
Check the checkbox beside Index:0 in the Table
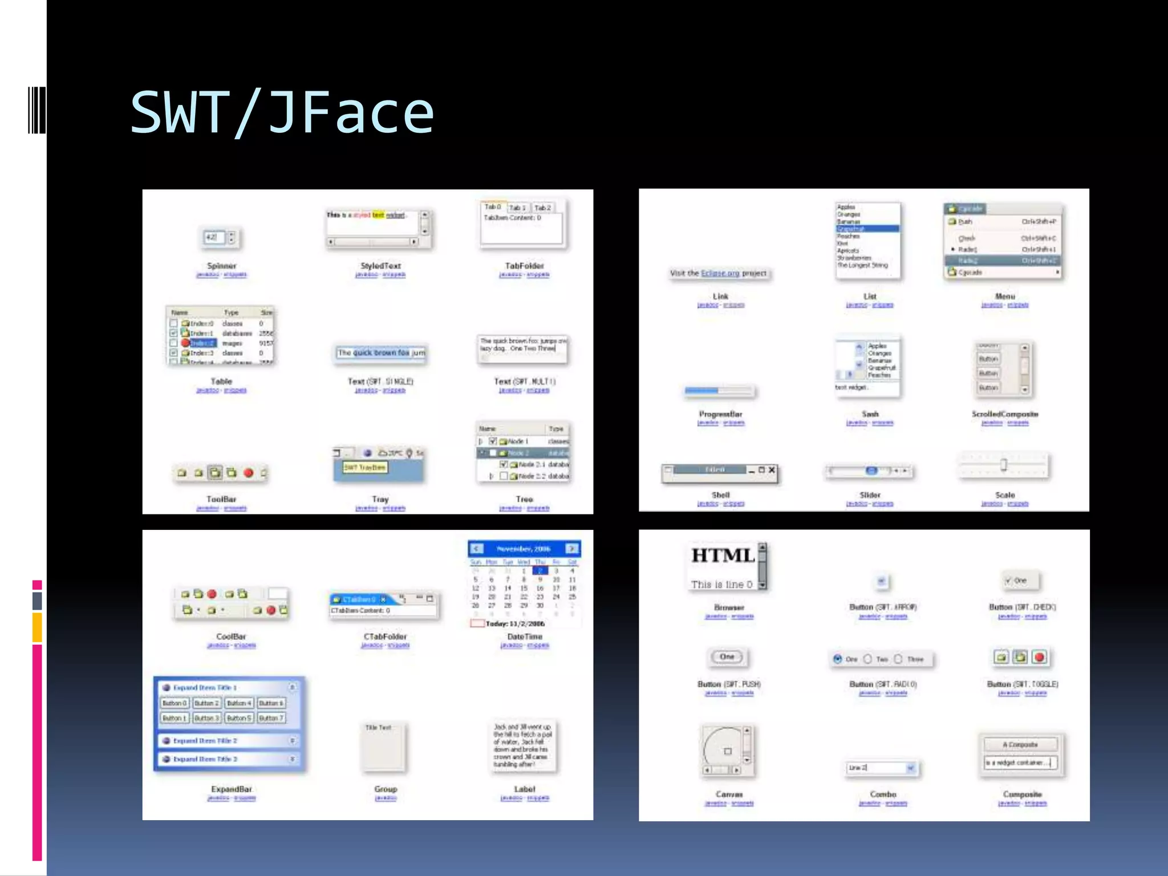pos(173,323)
